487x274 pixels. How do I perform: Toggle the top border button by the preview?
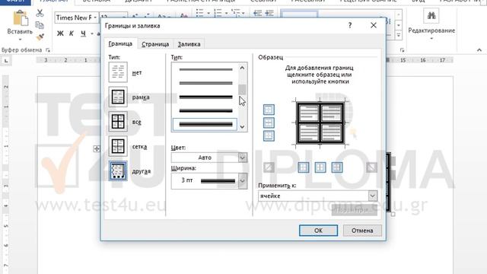tap(269, 110)
